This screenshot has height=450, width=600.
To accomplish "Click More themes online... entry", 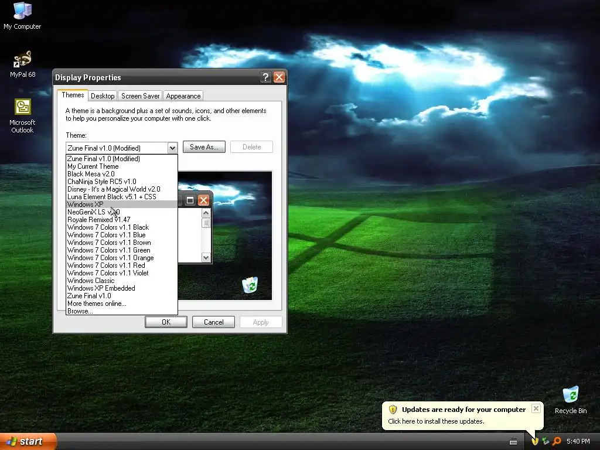I will (122, 304).
